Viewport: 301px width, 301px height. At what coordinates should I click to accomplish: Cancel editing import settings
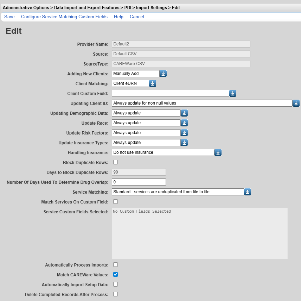(137, 17)
